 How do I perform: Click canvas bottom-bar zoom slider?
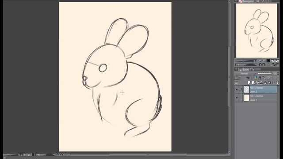coord(11,155)
